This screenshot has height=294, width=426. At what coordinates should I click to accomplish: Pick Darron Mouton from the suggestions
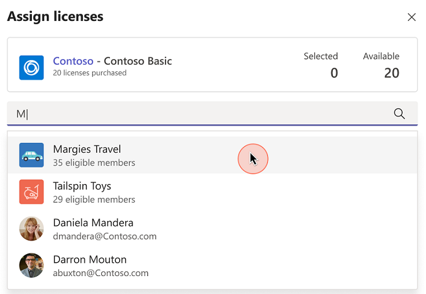tap(90, 259)
